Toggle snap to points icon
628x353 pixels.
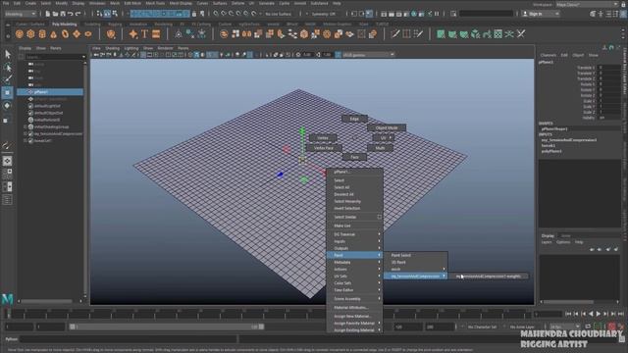tap(232, 14)
